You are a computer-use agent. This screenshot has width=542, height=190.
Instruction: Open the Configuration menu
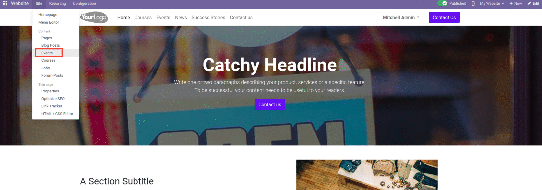pos(84,3)
